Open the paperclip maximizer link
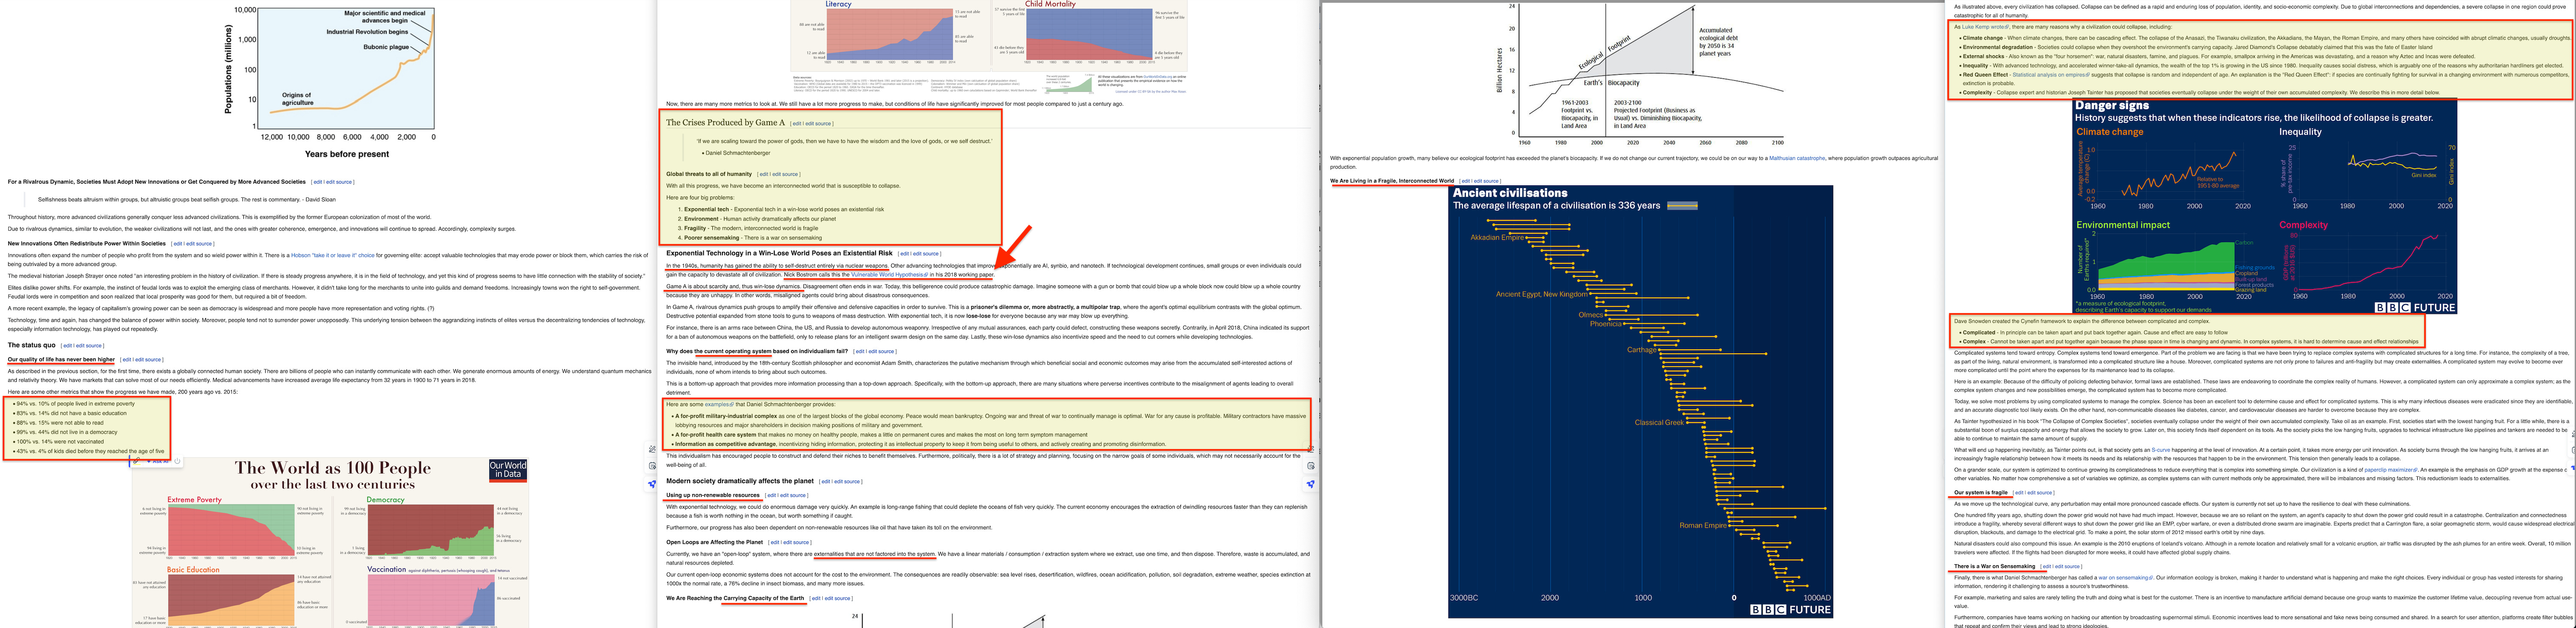The width and height of the screenshot is (2576, 628). coord(2391,470)
